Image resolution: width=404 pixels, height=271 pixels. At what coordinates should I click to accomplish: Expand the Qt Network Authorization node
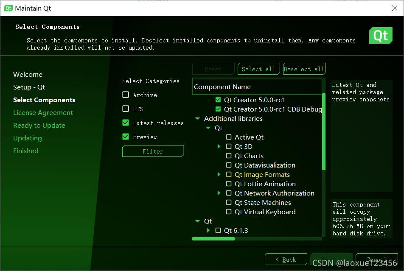(219, 193)
